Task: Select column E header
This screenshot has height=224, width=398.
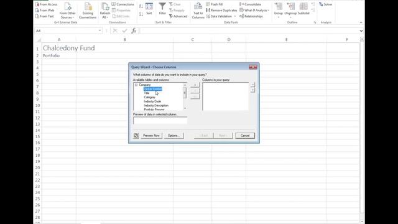Action: click(286, 40)
